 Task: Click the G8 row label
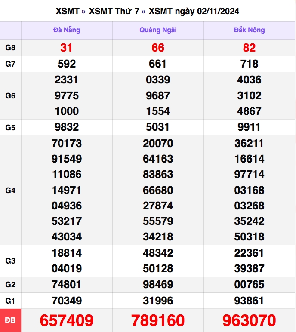pos(10,48)
